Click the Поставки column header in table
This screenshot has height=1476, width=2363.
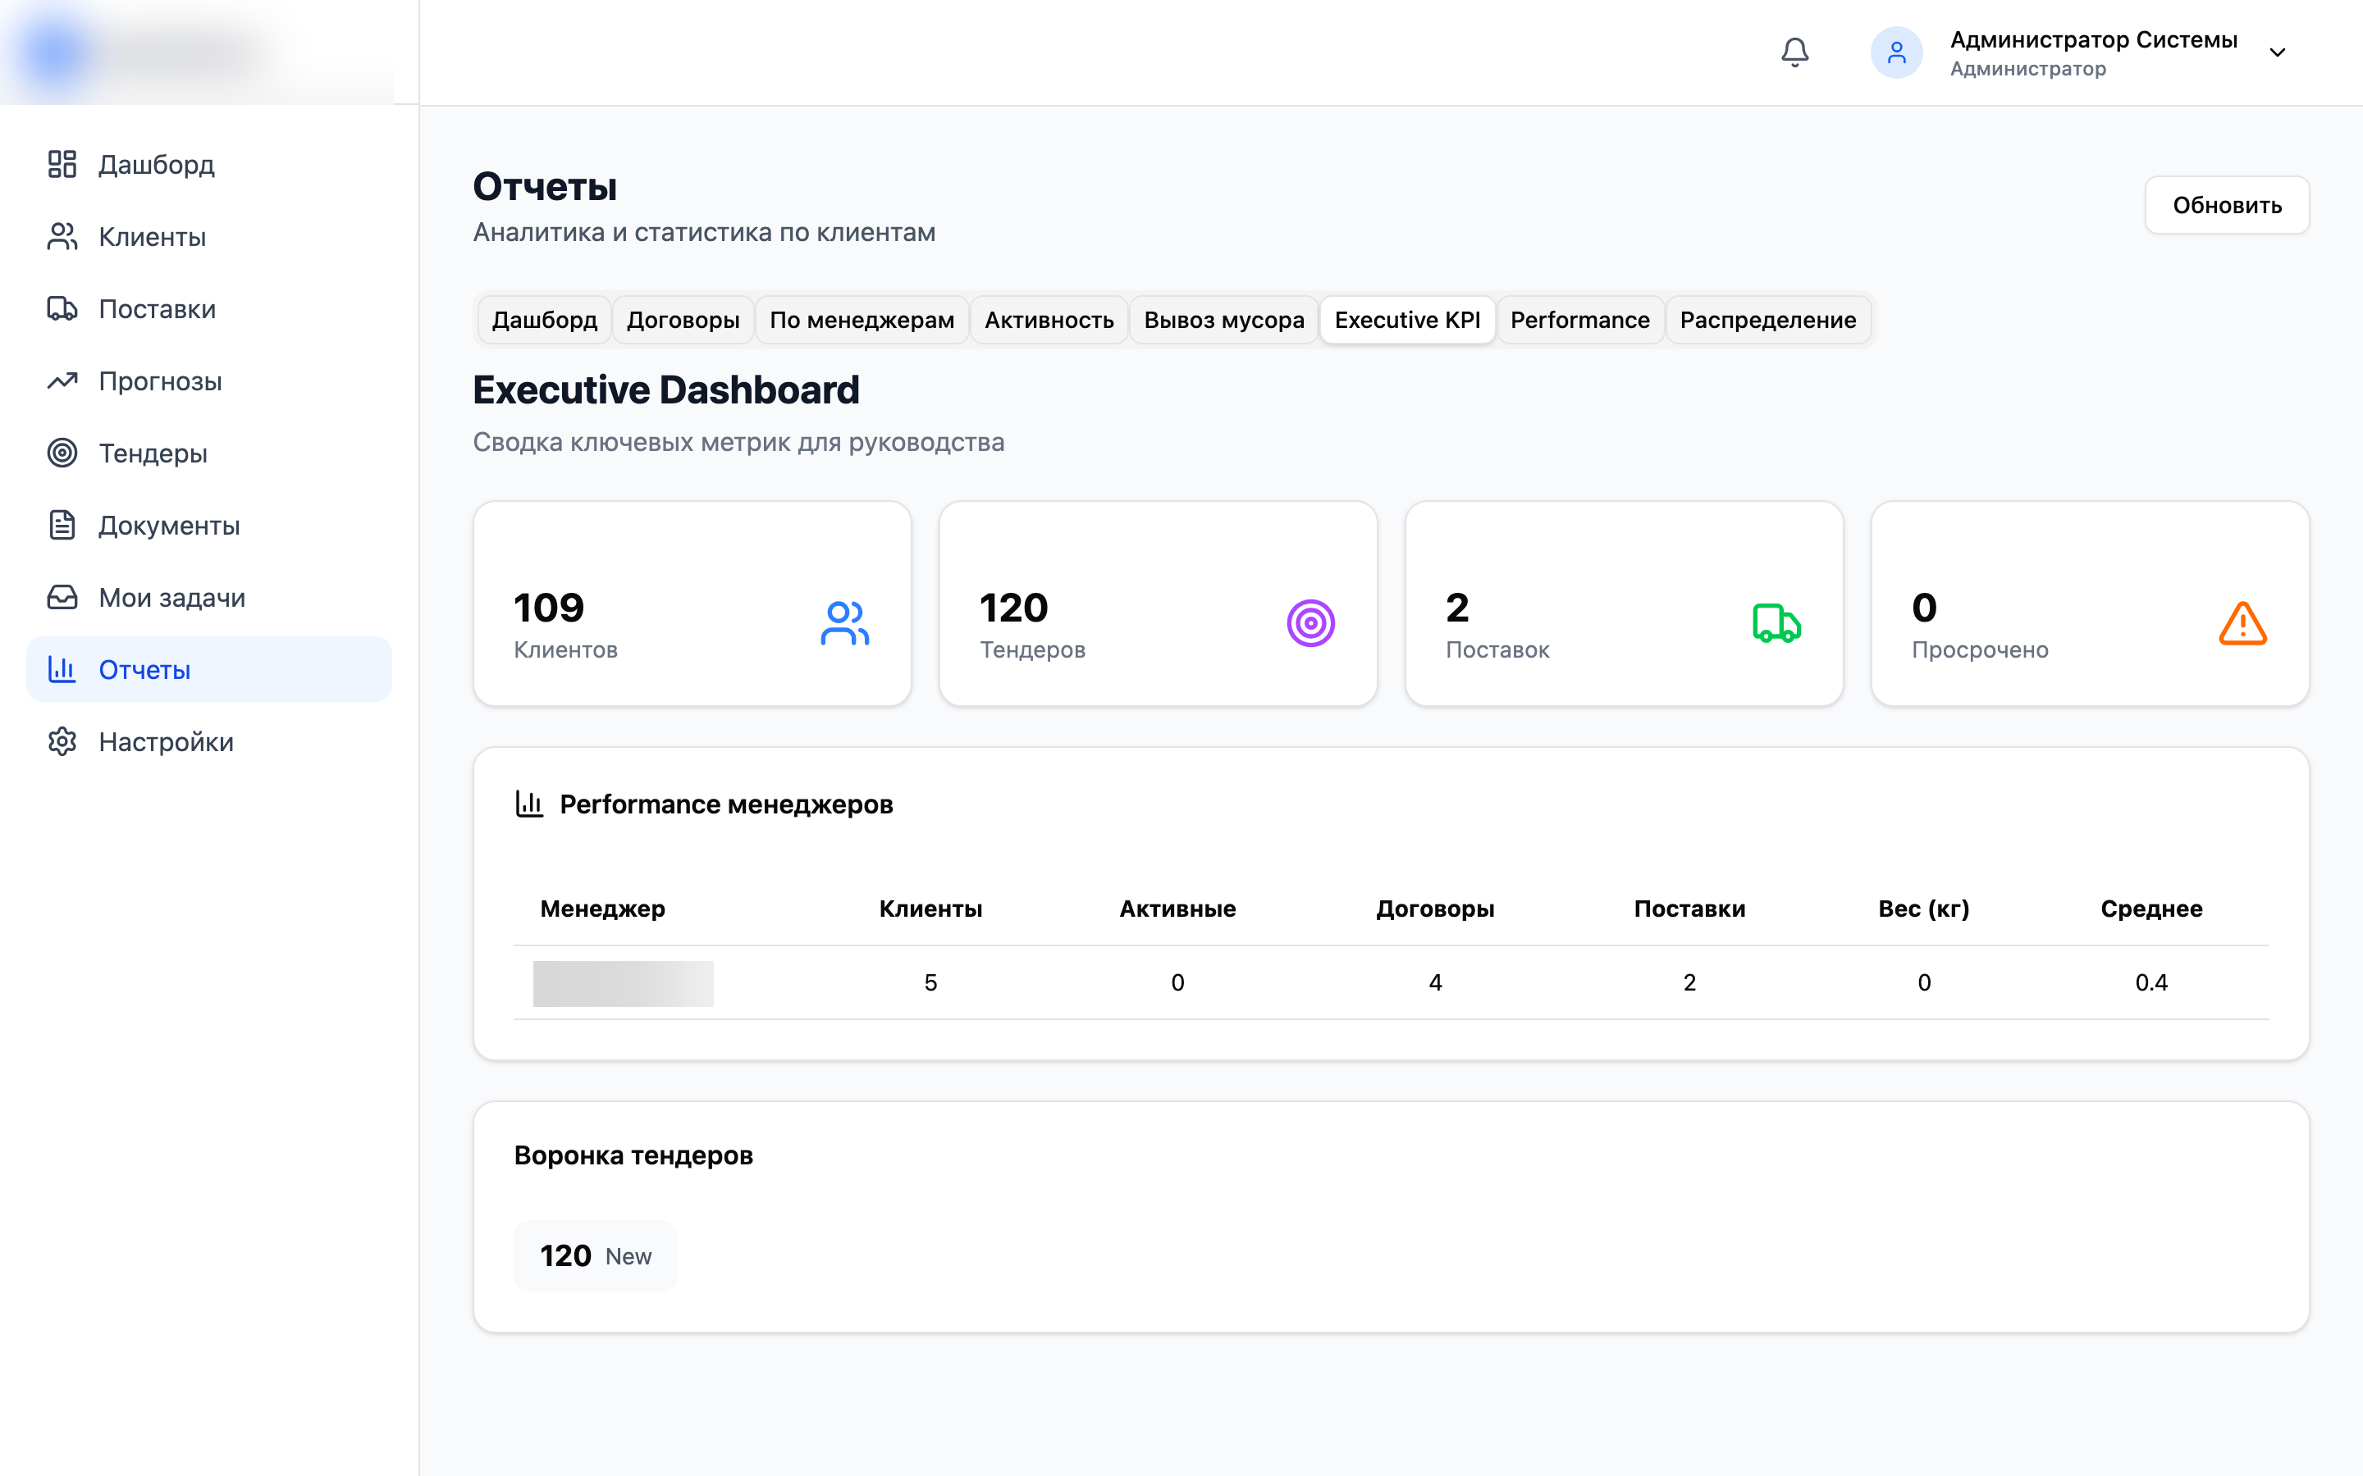coord(1689,908)
